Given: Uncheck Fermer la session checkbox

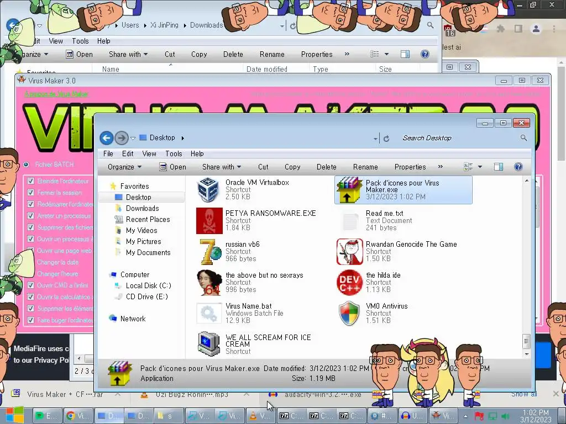Looking at the screenshot, I should [x=31, y=193].
